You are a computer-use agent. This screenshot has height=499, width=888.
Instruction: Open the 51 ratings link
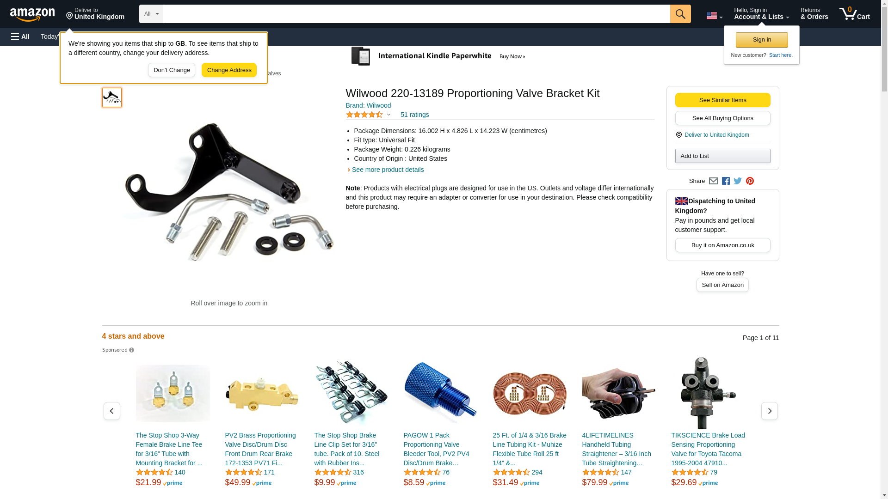click(x=414, y=115)
